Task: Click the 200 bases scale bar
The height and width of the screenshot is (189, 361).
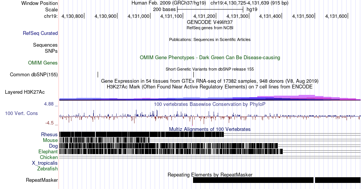Action: click(x=210, y=9)
